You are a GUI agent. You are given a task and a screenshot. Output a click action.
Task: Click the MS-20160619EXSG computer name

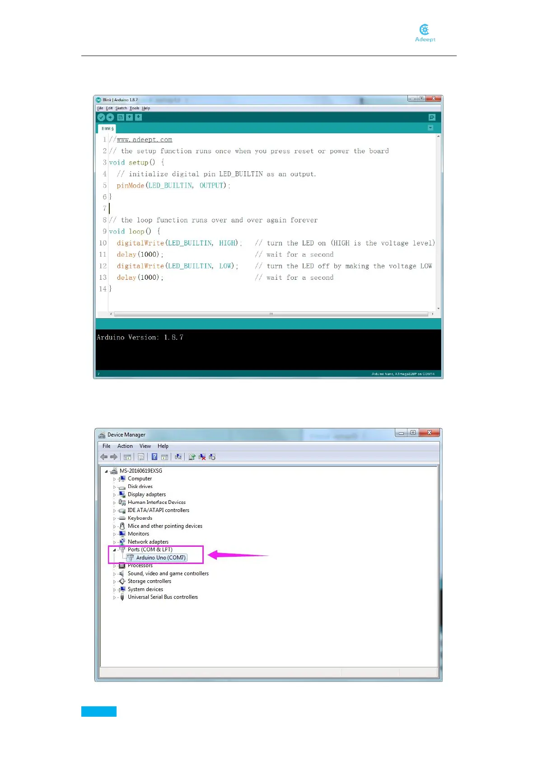tap(141, 471)
